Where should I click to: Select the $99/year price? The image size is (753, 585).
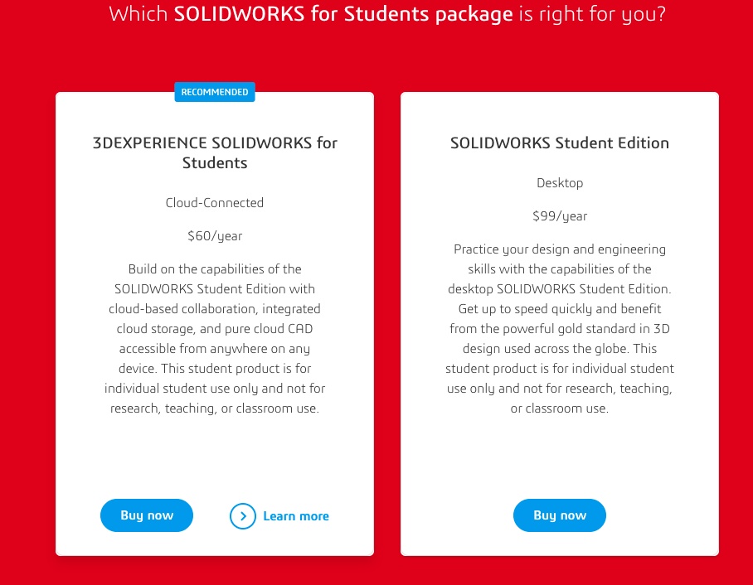click(560, 216)
